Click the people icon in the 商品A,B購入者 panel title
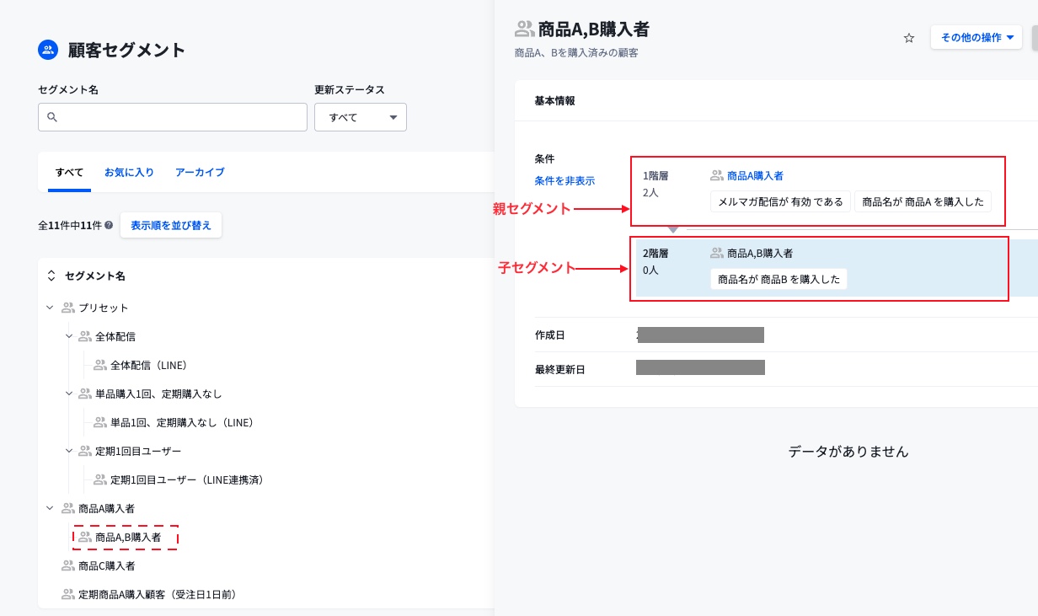Viewport: 1038px width, 616px height. pos(524,29)
